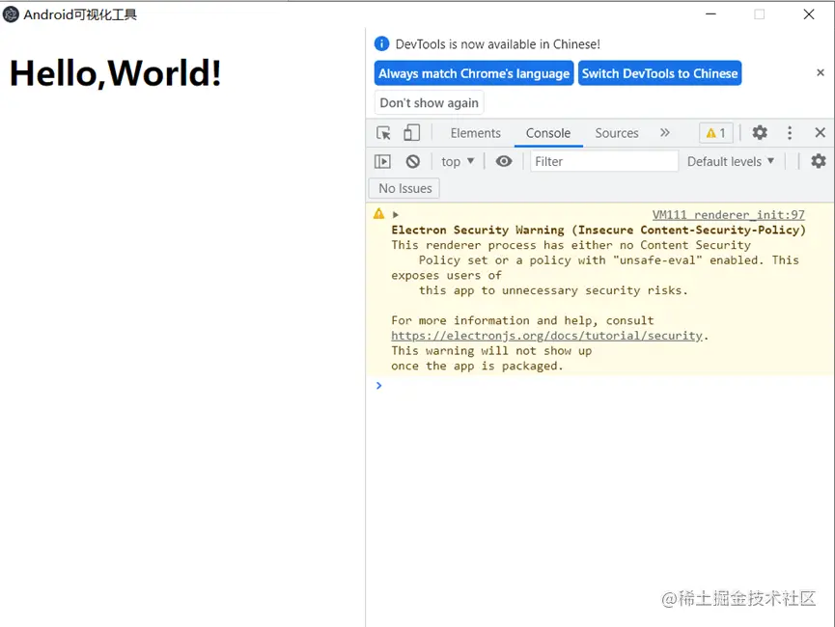Create a live expression with the eye icon
The height and width of the screenshot is (627, 835).
(504, 161)
